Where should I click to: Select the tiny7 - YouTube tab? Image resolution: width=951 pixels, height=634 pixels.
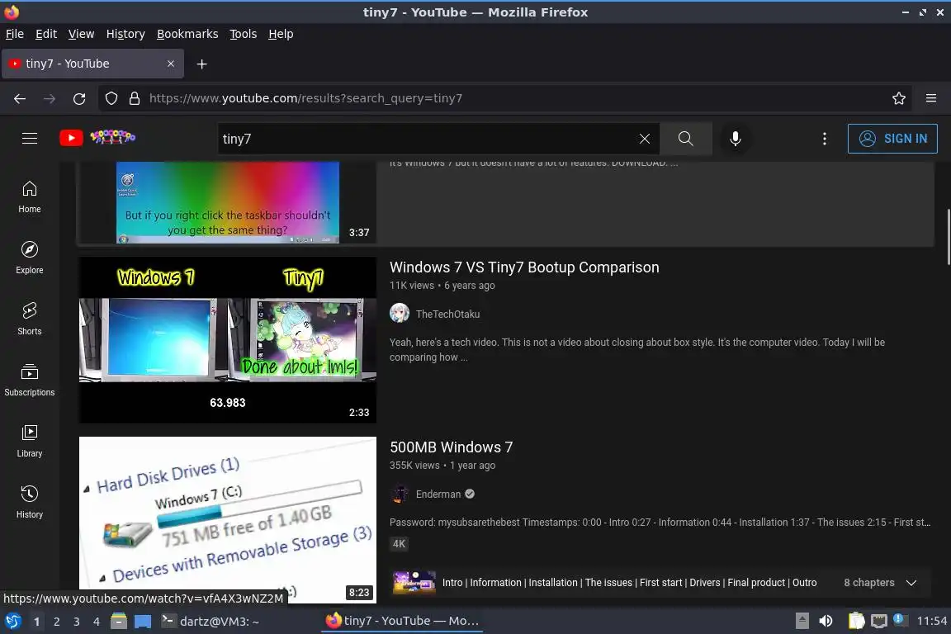click(92, 64)
